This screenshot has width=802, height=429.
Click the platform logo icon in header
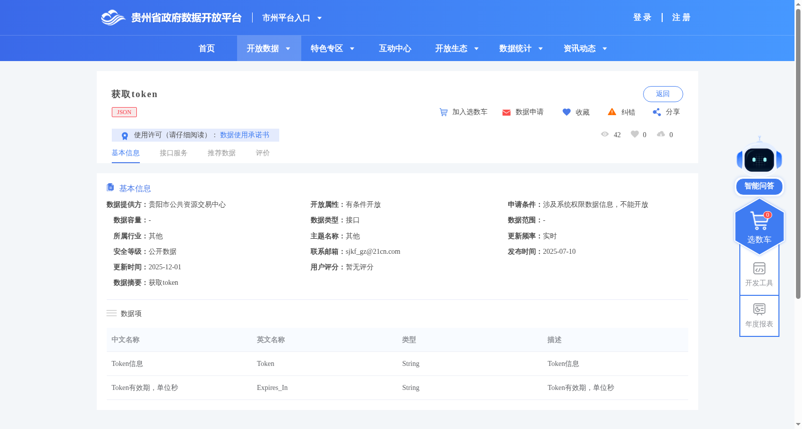click(x=113, y=18)
